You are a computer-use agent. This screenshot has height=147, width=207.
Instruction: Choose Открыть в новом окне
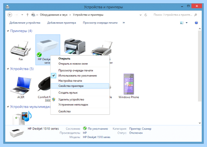[80, 64]
